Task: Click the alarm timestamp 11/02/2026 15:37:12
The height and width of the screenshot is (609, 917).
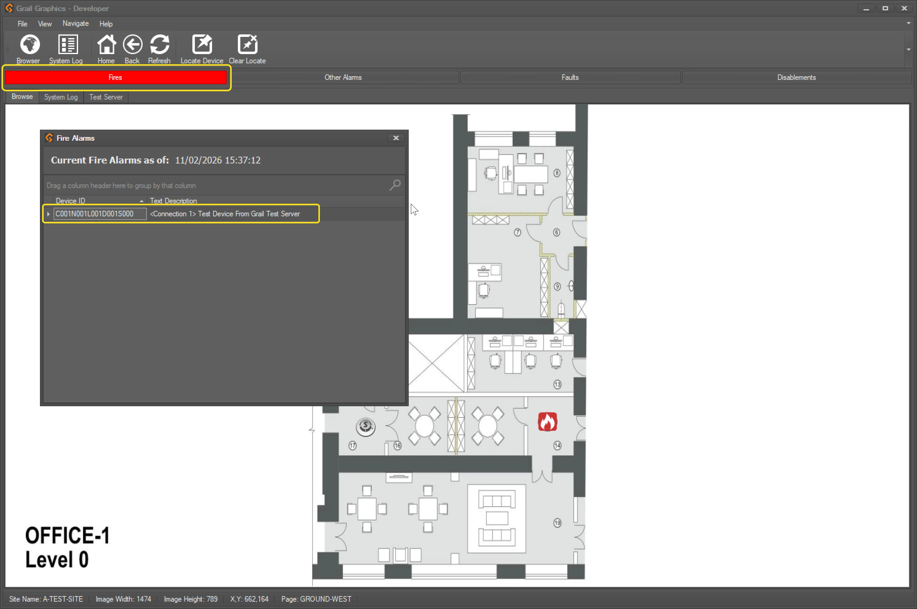Action: (218, 160)
